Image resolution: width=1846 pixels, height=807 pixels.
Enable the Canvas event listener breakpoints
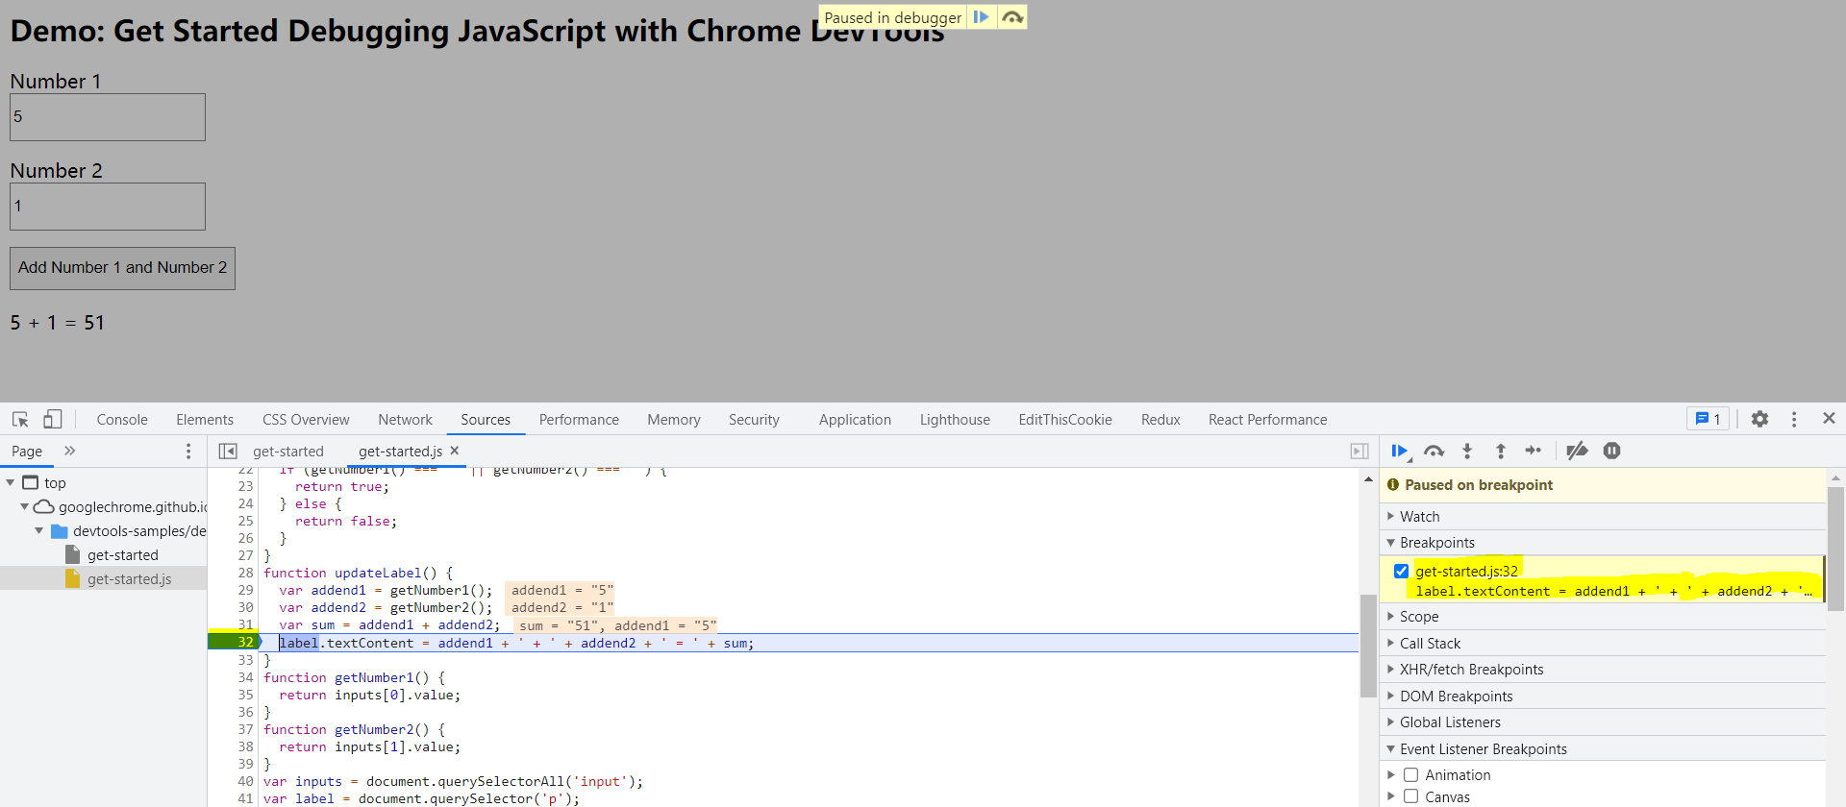click(x=1410, y=796)
